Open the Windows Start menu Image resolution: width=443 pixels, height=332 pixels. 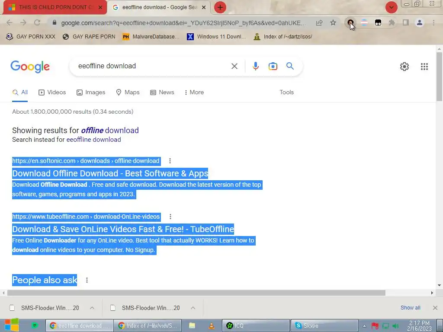[12, 325]
